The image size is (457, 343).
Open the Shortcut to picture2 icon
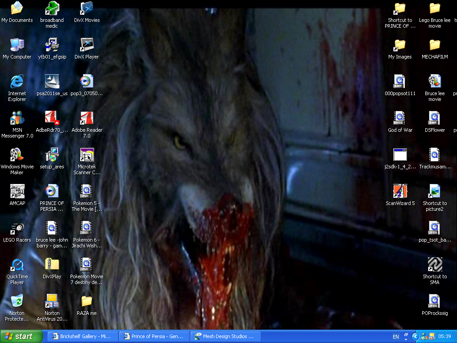tap(435, 191)
